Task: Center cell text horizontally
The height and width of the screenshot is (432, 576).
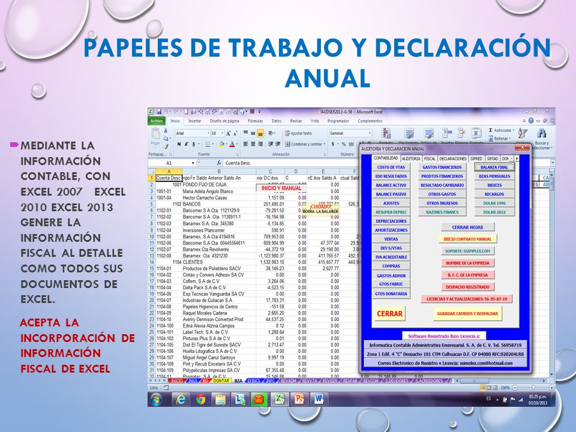Action: [x=253, y=144]
